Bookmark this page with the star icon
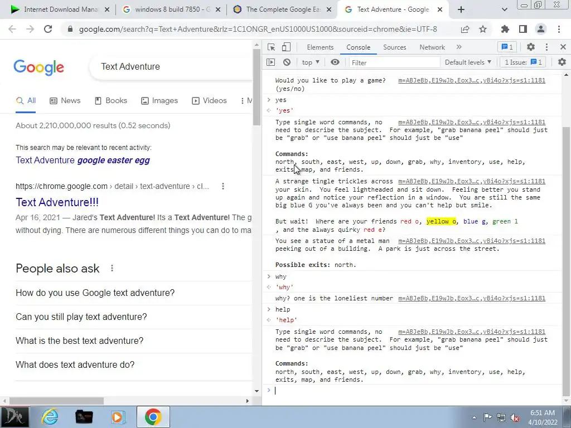 483,29
